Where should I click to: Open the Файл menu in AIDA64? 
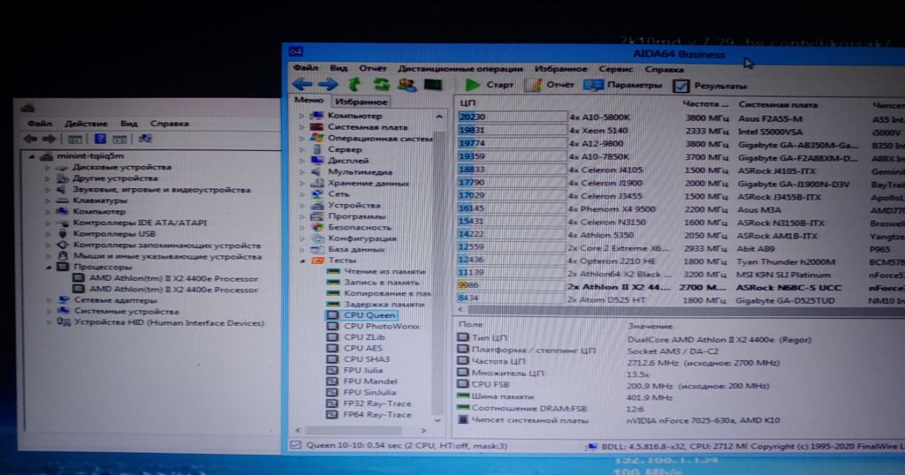305,68
